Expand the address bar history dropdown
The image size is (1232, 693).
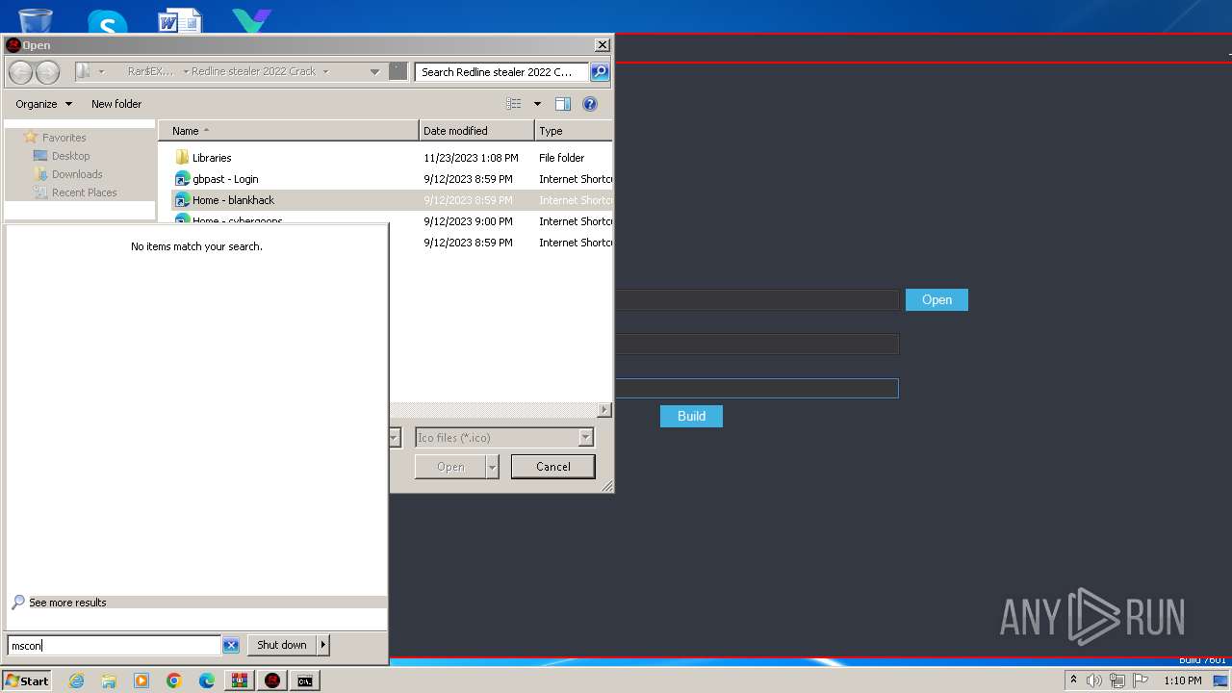click(374, 71)
